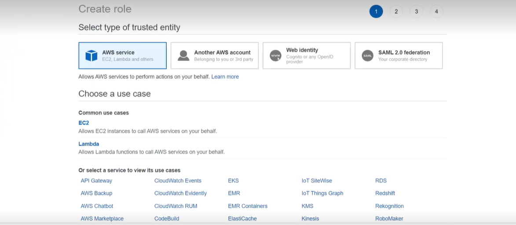Select the EC2 common use case
Image resolution: width=516 pixels, height=225 pixels.
(x=84, y=123)
